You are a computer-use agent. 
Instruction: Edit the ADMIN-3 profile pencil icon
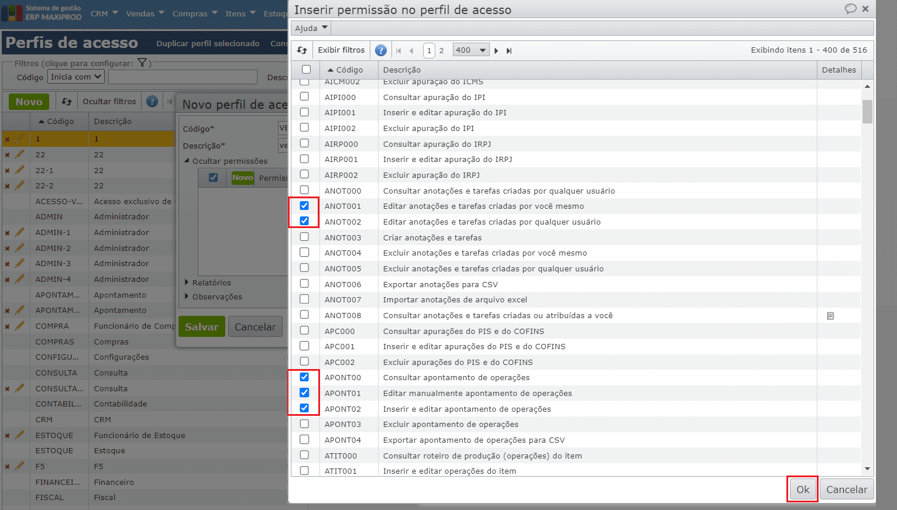[19, 263]
